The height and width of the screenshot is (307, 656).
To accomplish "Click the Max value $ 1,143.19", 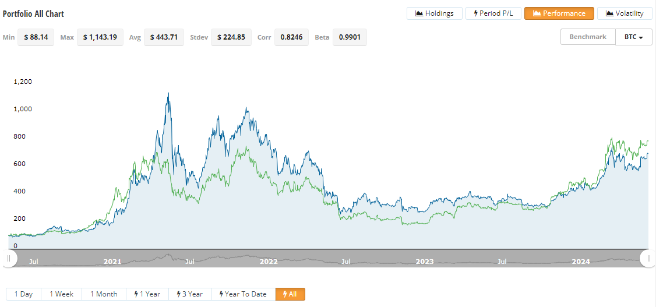I will [100, 37].
